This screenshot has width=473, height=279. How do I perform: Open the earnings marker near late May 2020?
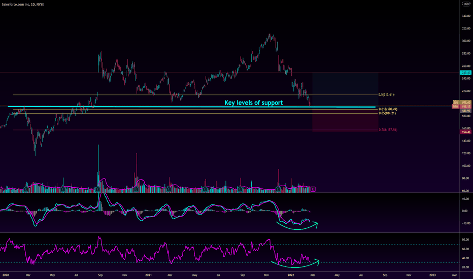(62, 189)
